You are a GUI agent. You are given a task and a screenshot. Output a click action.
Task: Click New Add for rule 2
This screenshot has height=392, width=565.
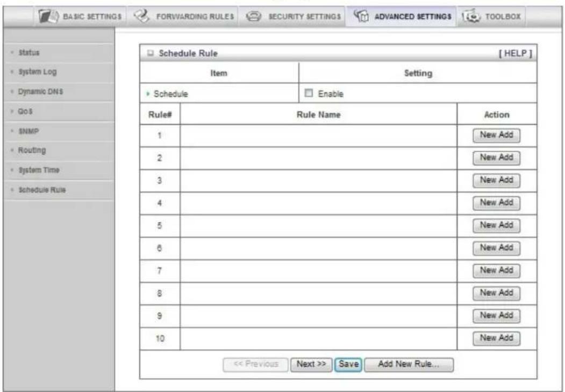[497, 158]
